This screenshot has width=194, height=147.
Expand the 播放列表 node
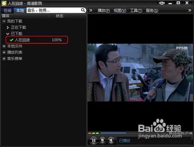coord(4,52)
